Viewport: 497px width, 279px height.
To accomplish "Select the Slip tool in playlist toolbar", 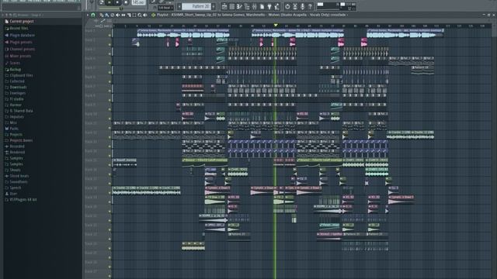I will pyautogui.click(x=123, y=15).
